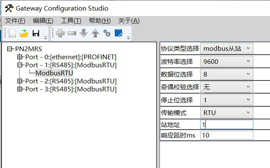The height and width of the screenshot is (168, 270).
Task: Expand Port - 0 ethernet PROFINET node
Action: tap(20, 57)
